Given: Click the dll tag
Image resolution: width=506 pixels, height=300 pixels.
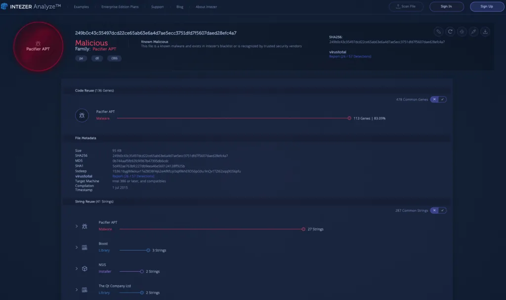Looking at the screenshot, I should coord(97,58).
